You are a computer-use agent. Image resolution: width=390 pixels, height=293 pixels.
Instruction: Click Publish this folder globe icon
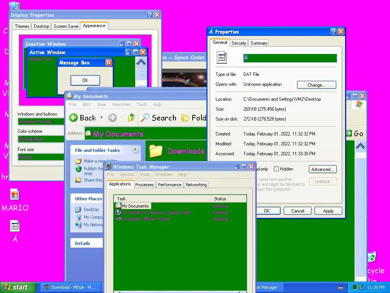[x=78, y=169]
